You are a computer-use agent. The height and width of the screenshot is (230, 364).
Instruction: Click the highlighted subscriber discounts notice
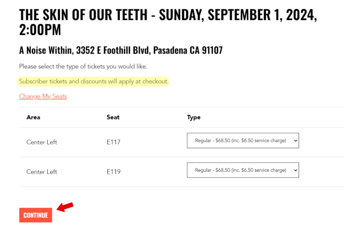tap(93, 82)
